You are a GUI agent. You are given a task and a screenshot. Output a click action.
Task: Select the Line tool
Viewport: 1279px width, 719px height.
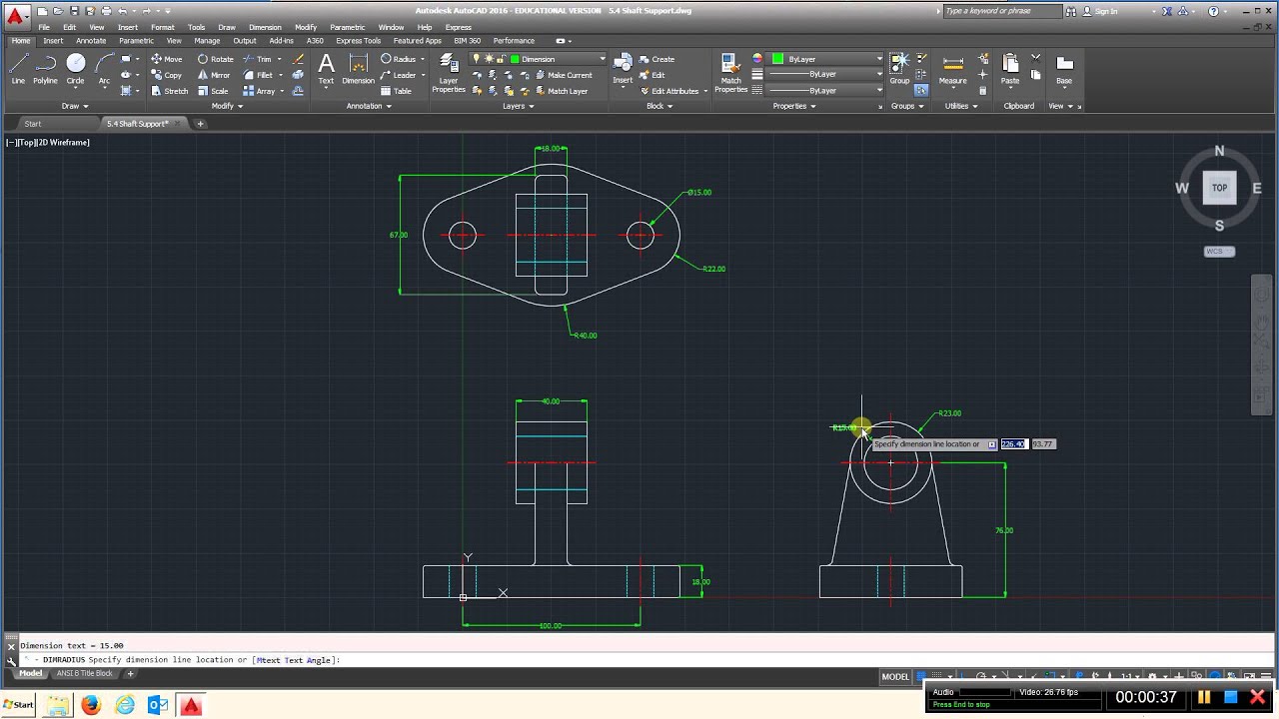tap(18, 68)
